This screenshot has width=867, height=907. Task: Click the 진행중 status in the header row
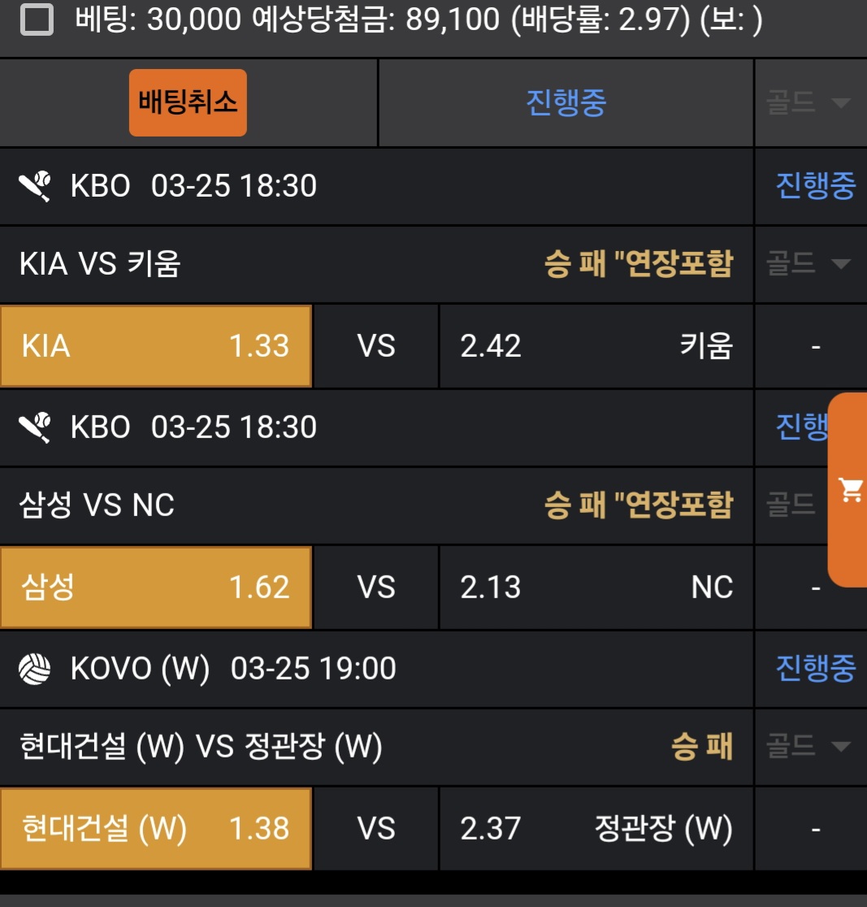pyautogui.click(x=566, y=102)
